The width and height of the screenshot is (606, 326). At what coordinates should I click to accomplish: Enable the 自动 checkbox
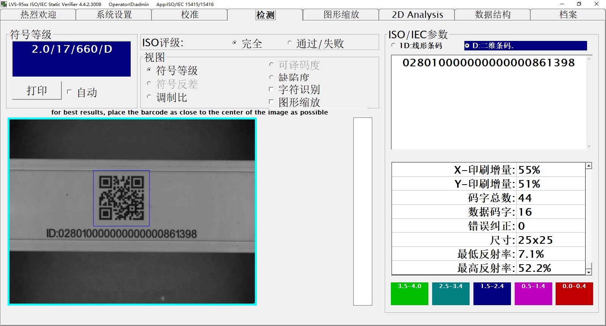[69, 92]
